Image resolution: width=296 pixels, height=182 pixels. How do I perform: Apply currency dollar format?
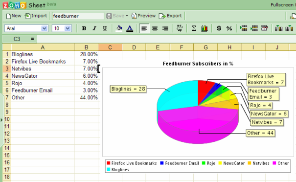pyautogui.click(x=219, y=28)
